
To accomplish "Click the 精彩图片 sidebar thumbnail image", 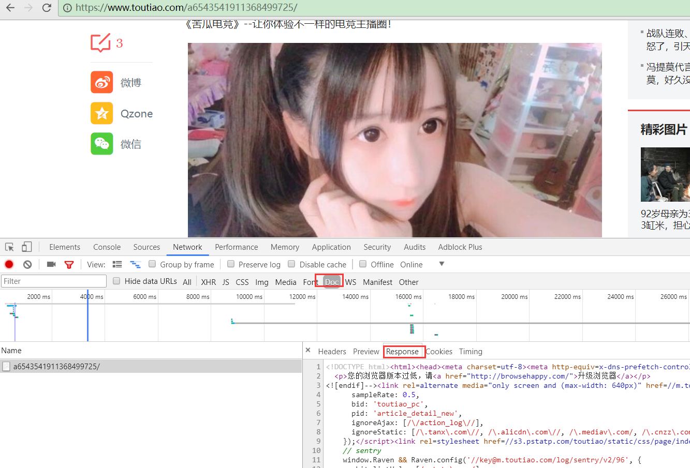I will [x=665, y=174].
